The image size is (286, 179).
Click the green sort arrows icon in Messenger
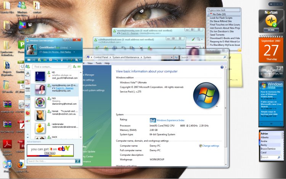tap(79, 67)
